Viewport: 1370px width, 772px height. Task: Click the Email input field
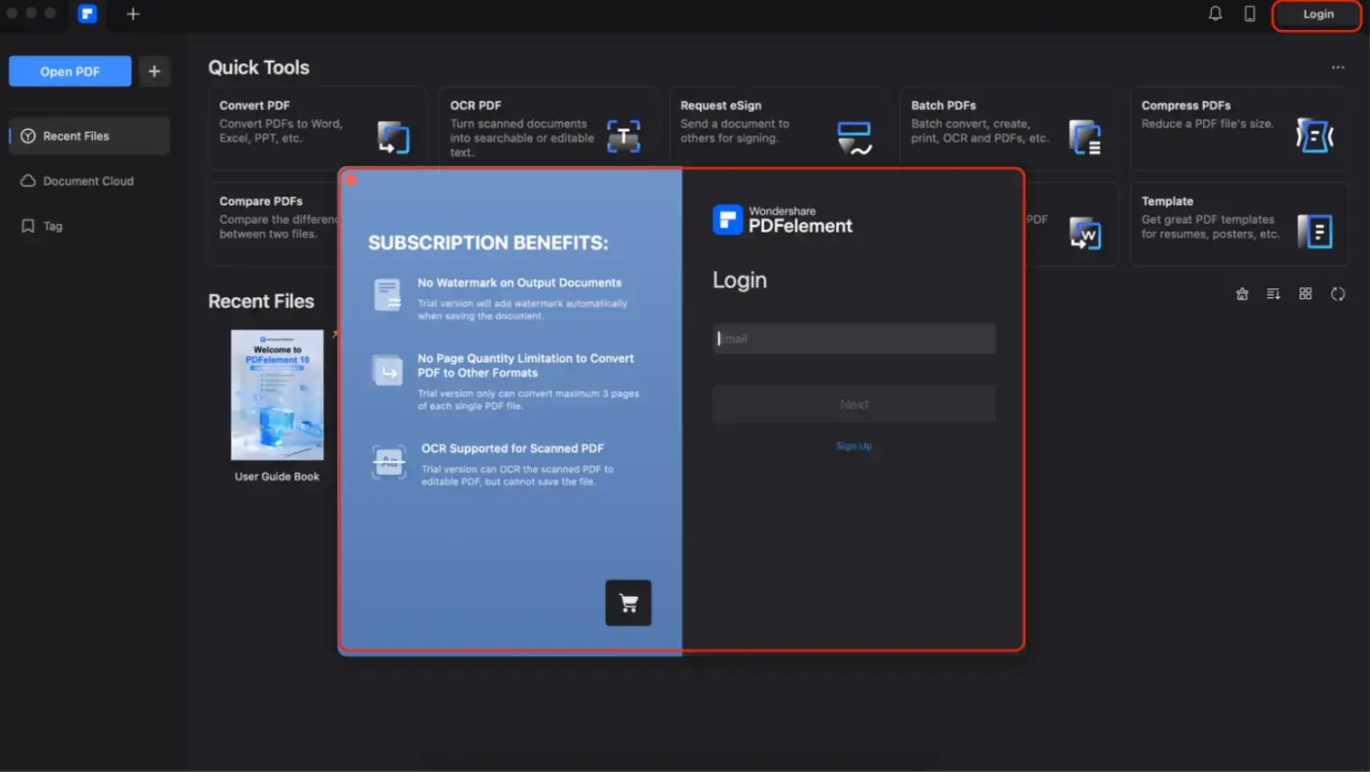click(x=853, y=338)
